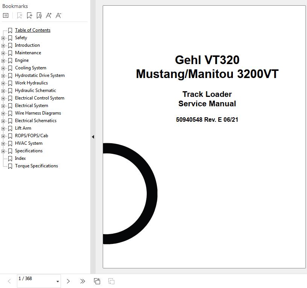
Task: Expand the Hydraulic Schematic bookmark
Action: coord(3,91)
